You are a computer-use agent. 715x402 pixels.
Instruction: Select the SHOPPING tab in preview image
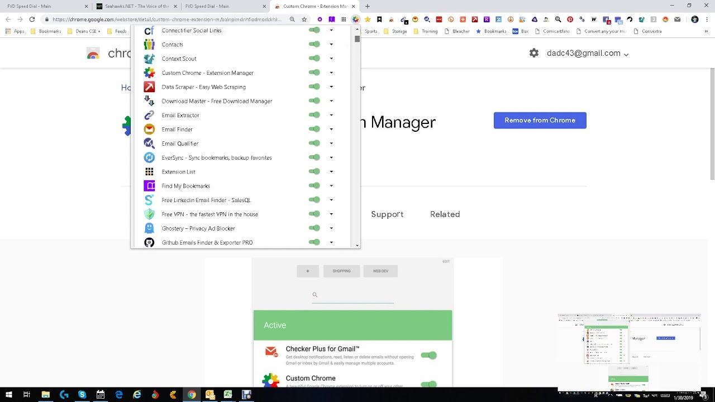tap(341, 271)
